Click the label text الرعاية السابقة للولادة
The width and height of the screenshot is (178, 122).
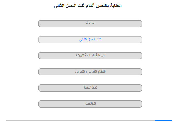(90, 55)
